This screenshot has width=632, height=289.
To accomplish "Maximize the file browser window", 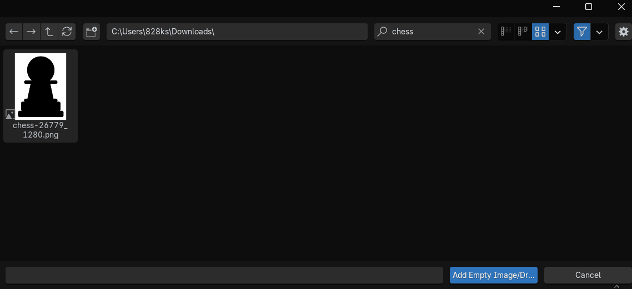I will (x=589, y=7).
